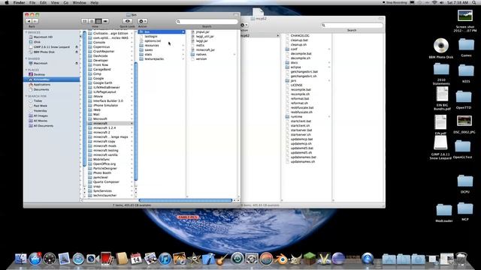Image resolution: width=481 pixels, height=270 pixels.
Task: Switch Finder to column view
Action: [98, 21]
